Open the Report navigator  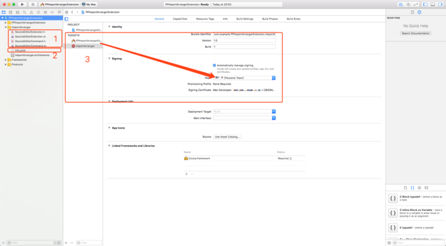(x=59, y=12)
